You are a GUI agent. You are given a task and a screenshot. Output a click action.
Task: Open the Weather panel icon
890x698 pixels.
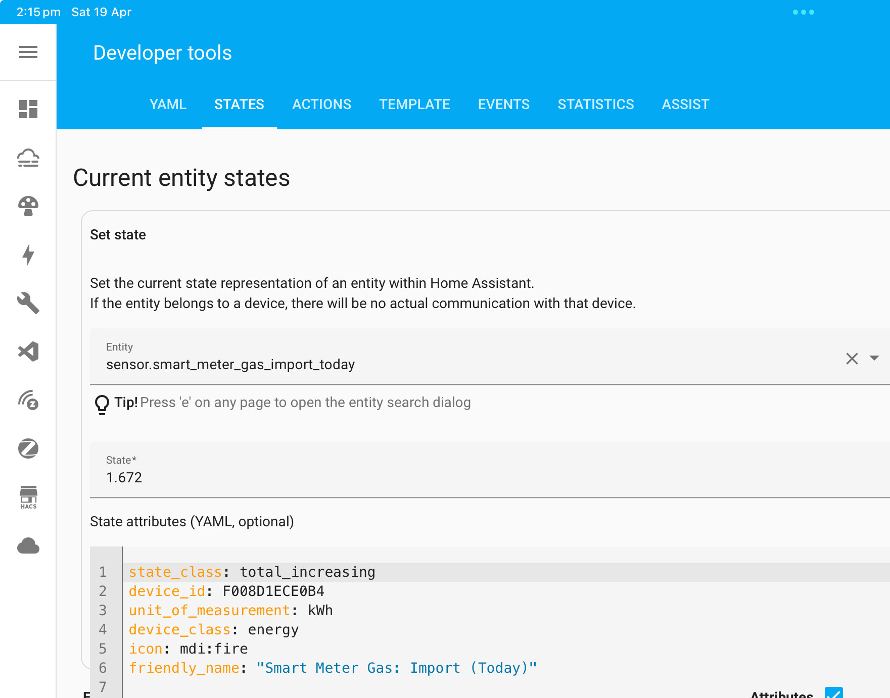pyautogui.click(x=28, y=158)
